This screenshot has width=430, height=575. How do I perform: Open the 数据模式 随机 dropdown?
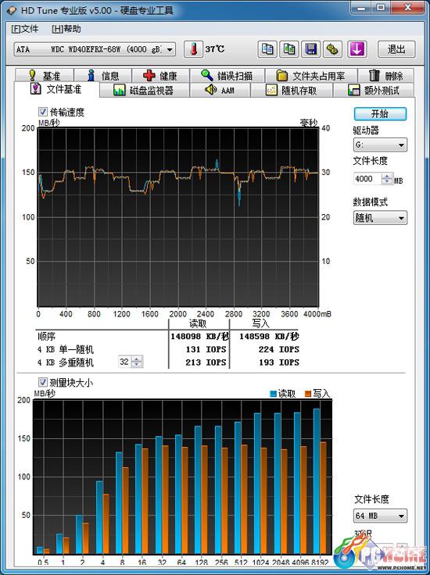380,218
